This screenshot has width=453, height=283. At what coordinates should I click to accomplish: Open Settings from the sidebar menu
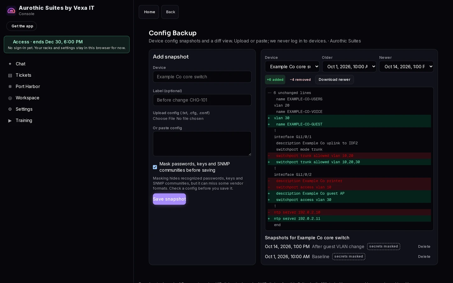point(67,109)
